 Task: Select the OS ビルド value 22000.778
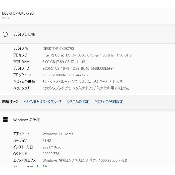click(51, 154)
